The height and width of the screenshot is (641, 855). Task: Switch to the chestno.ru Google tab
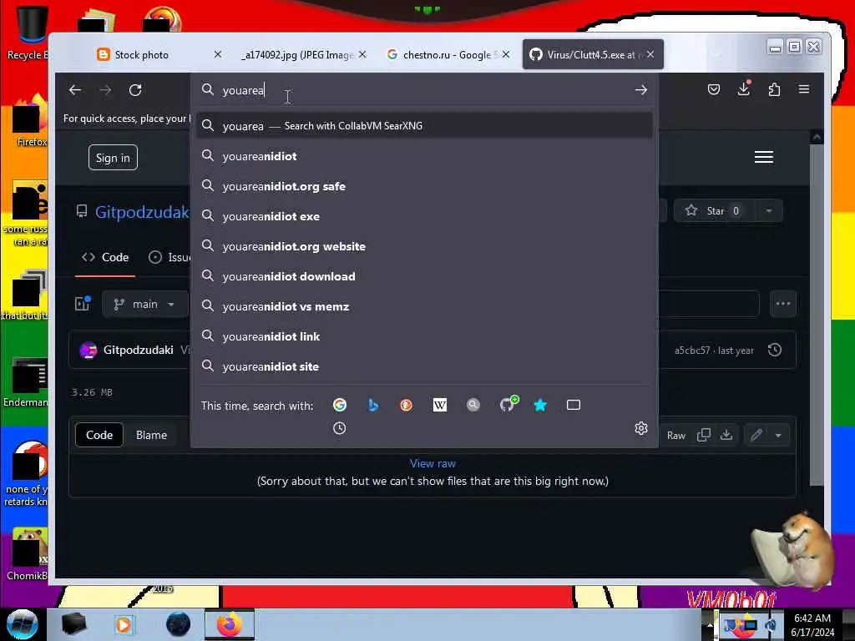click(448, 54)
